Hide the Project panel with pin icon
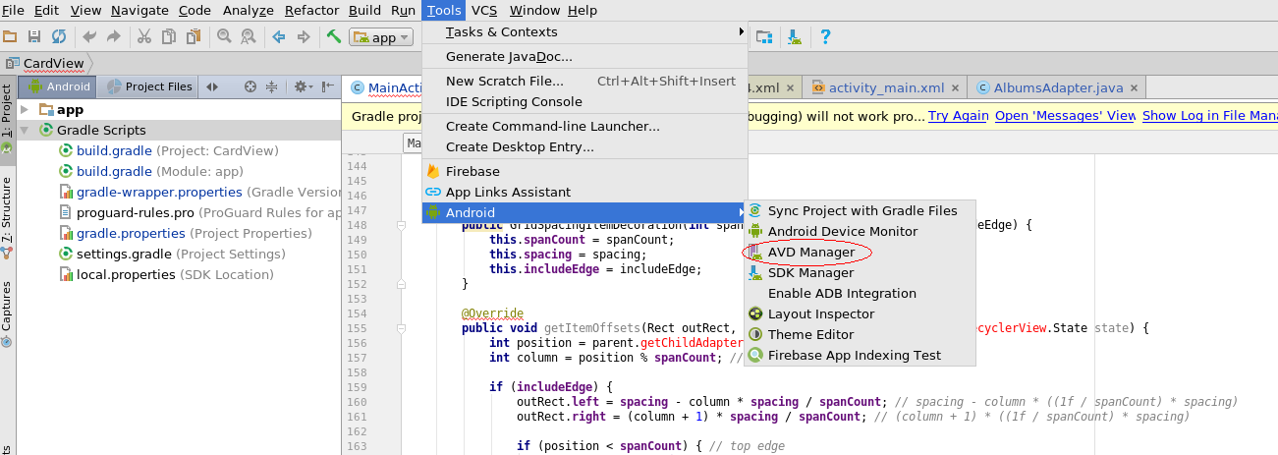The height and width of the screenshot is (455, 1278). [328, 86]
